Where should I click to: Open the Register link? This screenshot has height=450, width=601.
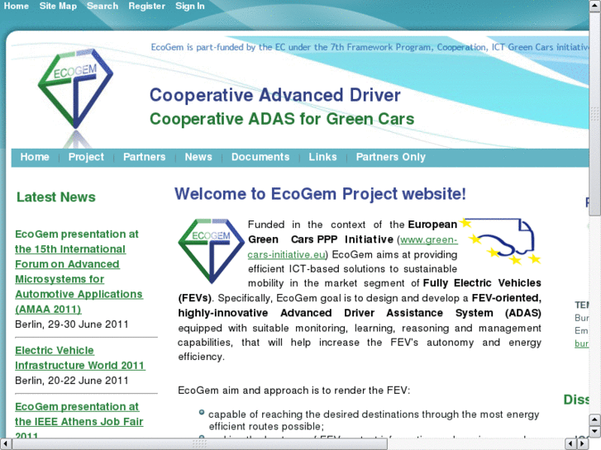click(147, 6)
